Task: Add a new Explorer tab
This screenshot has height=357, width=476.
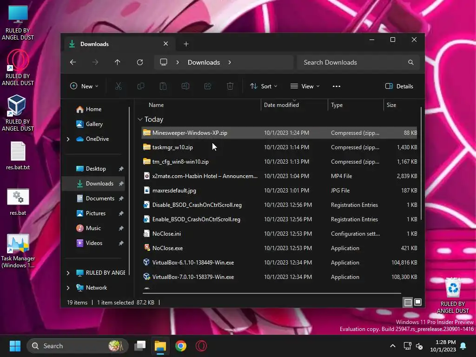Action: (186, 44)
